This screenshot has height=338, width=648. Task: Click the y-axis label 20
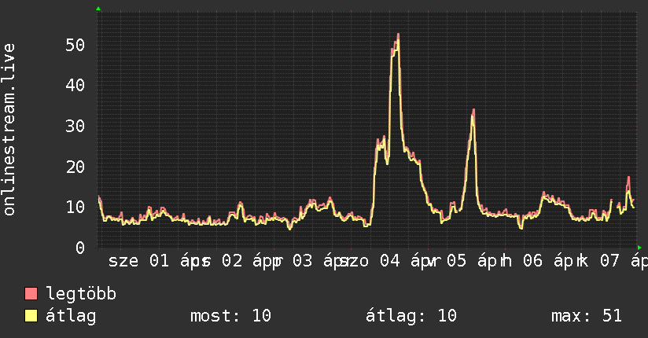click(75, 167)
